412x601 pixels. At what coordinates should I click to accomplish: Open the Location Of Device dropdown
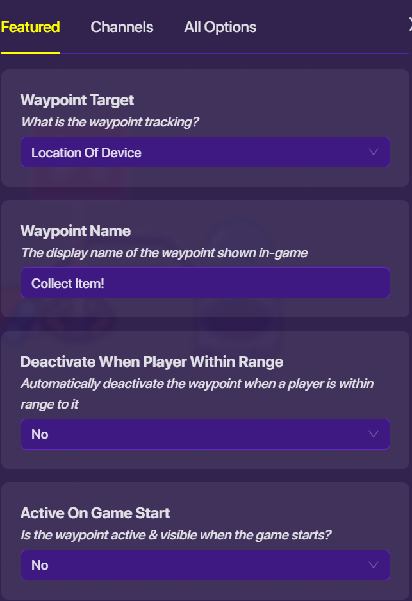pos(205,153)
